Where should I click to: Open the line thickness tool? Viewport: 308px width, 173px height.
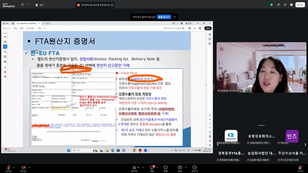click(5, 76)
